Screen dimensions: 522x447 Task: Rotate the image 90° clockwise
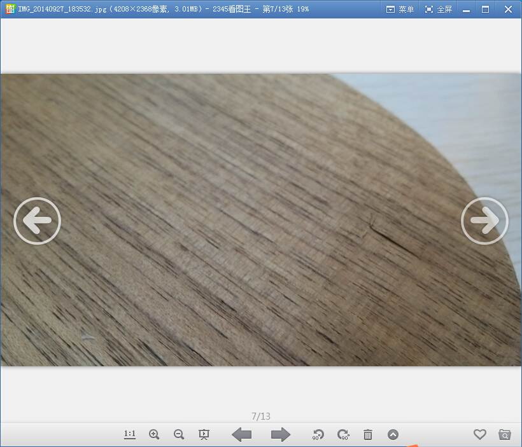pos(343,434)
